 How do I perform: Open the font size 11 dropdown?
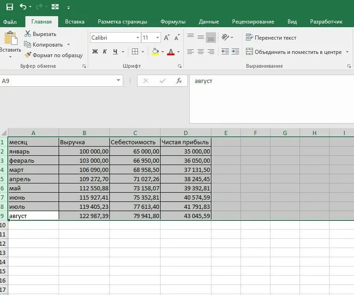tap(157, 38)
